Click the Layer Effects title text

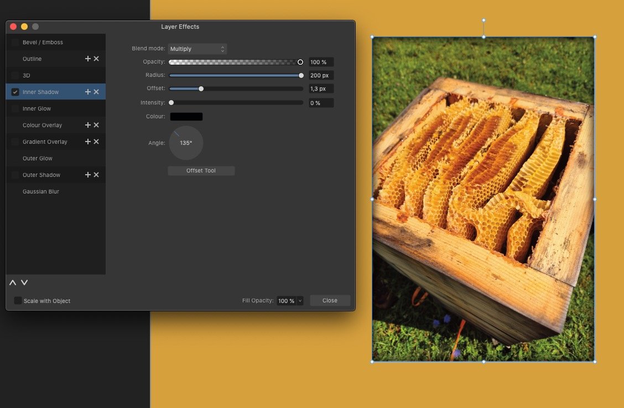point(180,27)
